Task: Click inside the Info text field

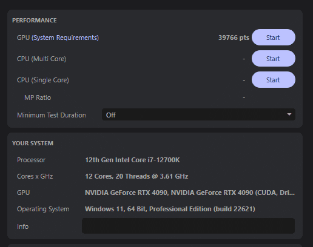Action: coord(188,226)
